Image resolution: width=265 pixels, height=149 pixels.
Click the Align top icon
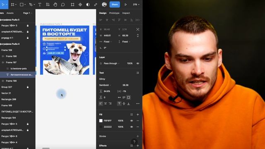pyautogui.click(x=119, y=20)
